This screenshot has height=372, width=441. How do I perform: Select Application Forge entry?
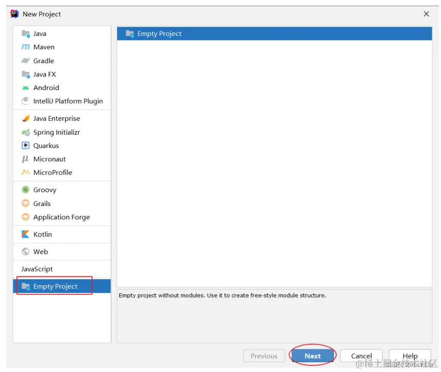tap(62, 217)
